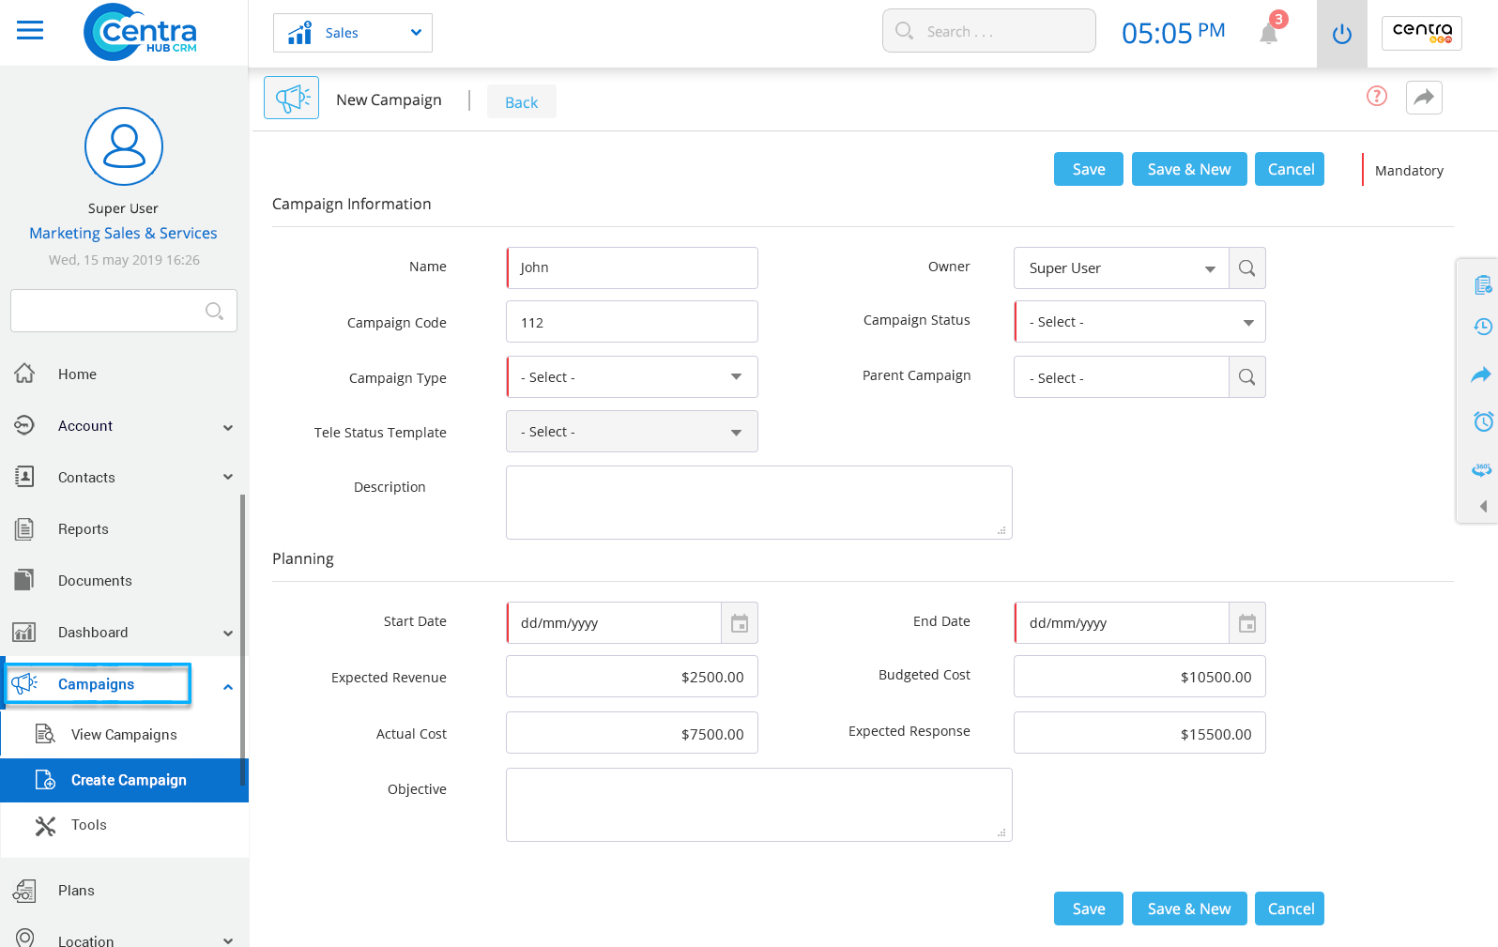1498x947 pixels.
Task: Expand the Contacts menu chevron
Action: pyautogui.click(x=228, y=477)
